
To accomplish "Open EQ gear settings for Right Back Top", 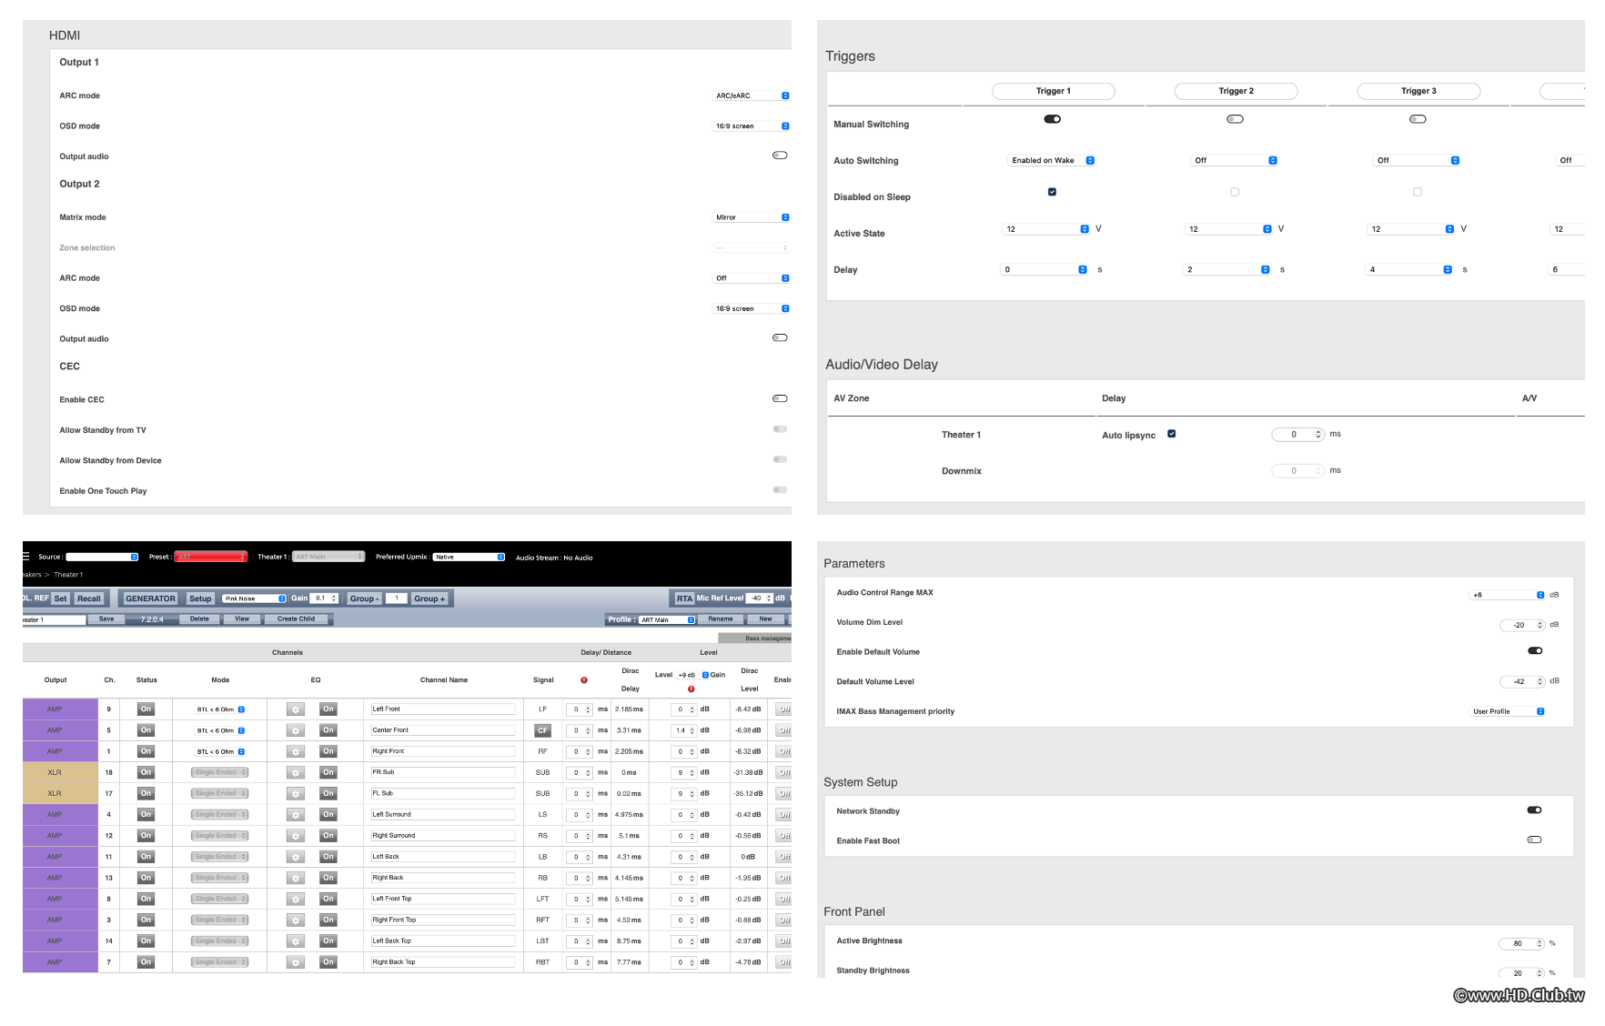I will coord(295,962).
